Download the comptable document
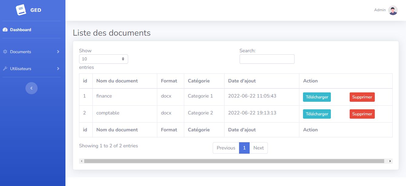Image resolution: width=406 pixels, height=186 pixels. click(317, 114)
